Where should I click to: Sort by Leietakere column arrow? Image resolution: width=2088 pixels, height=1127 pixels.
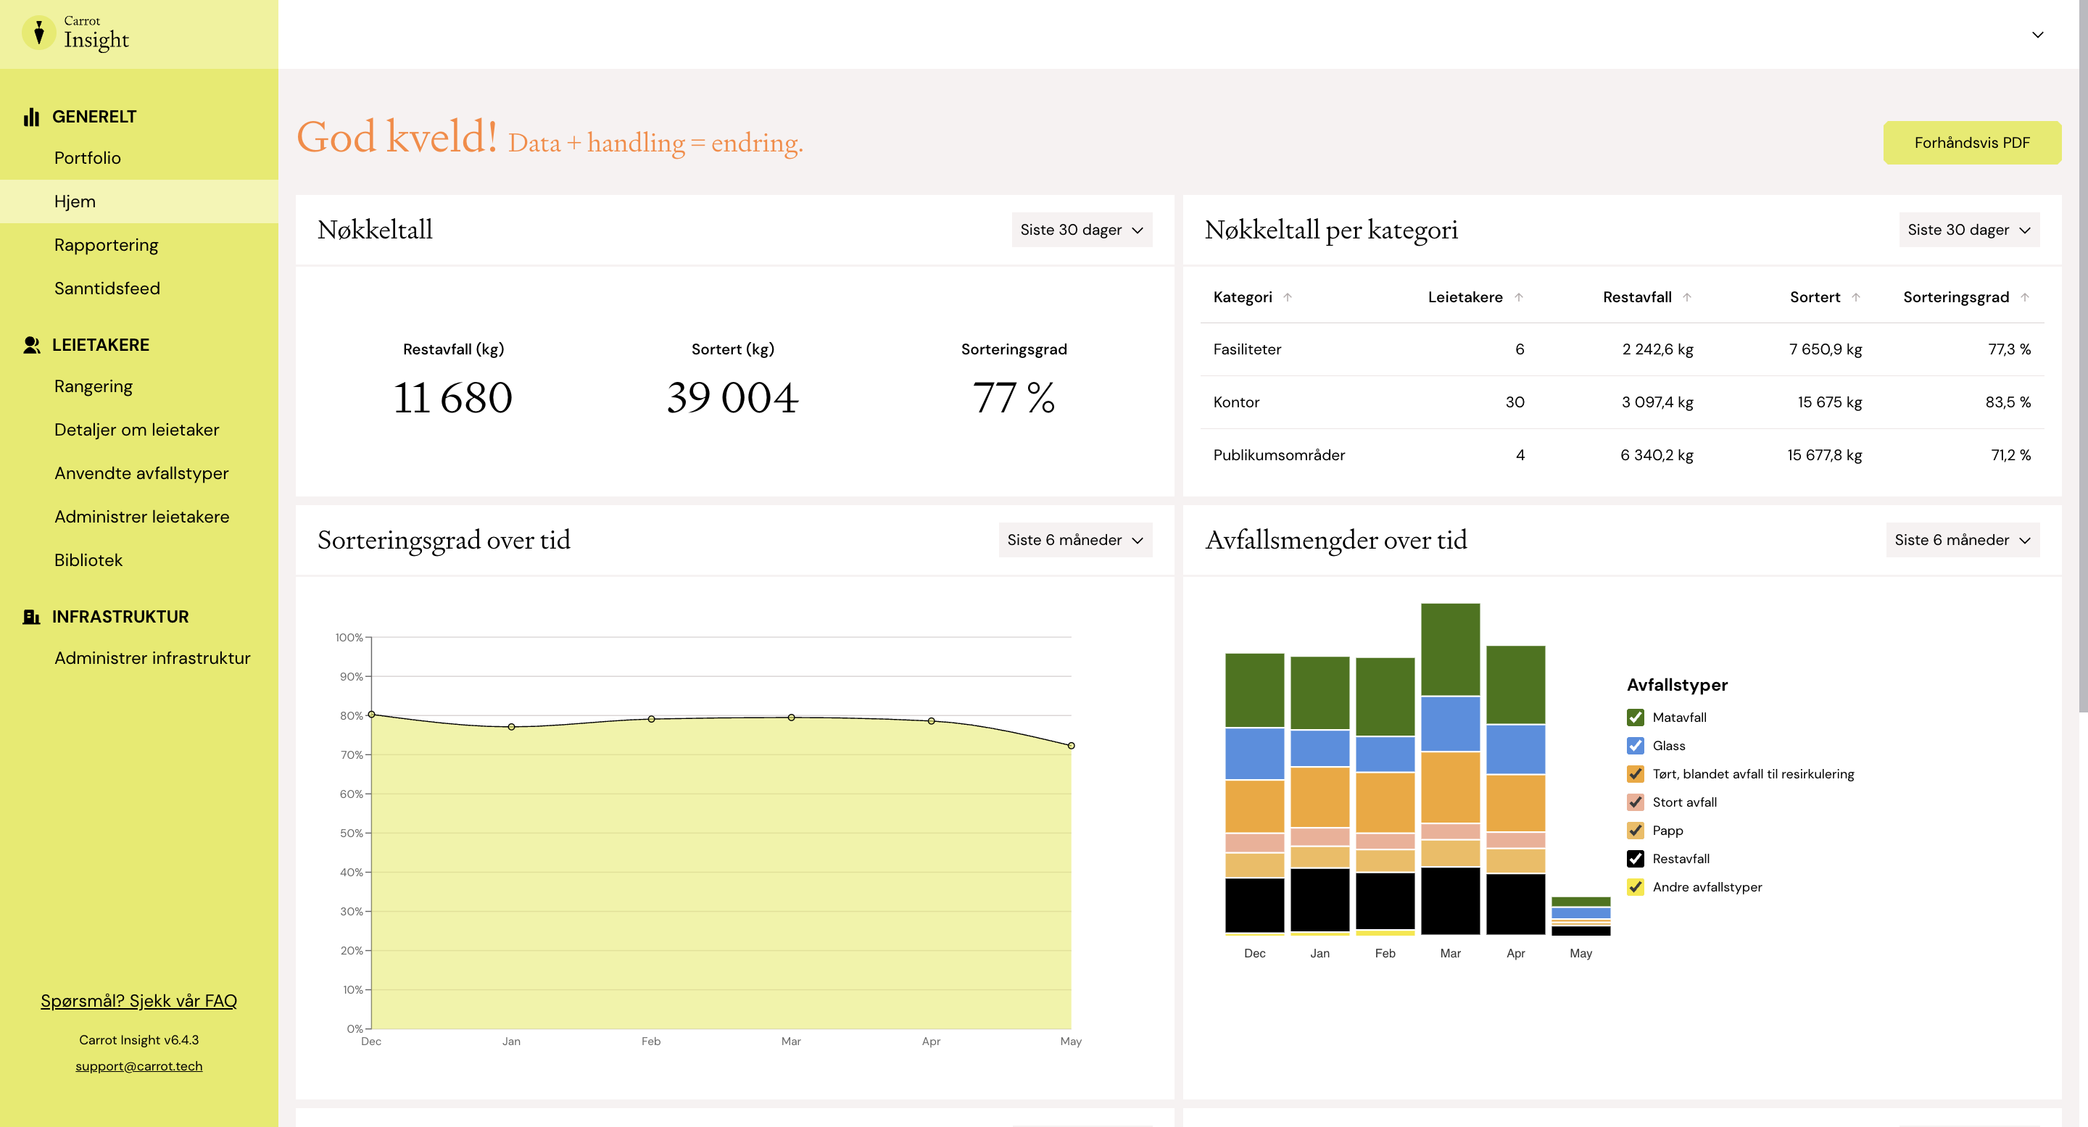coord(1518,297)
